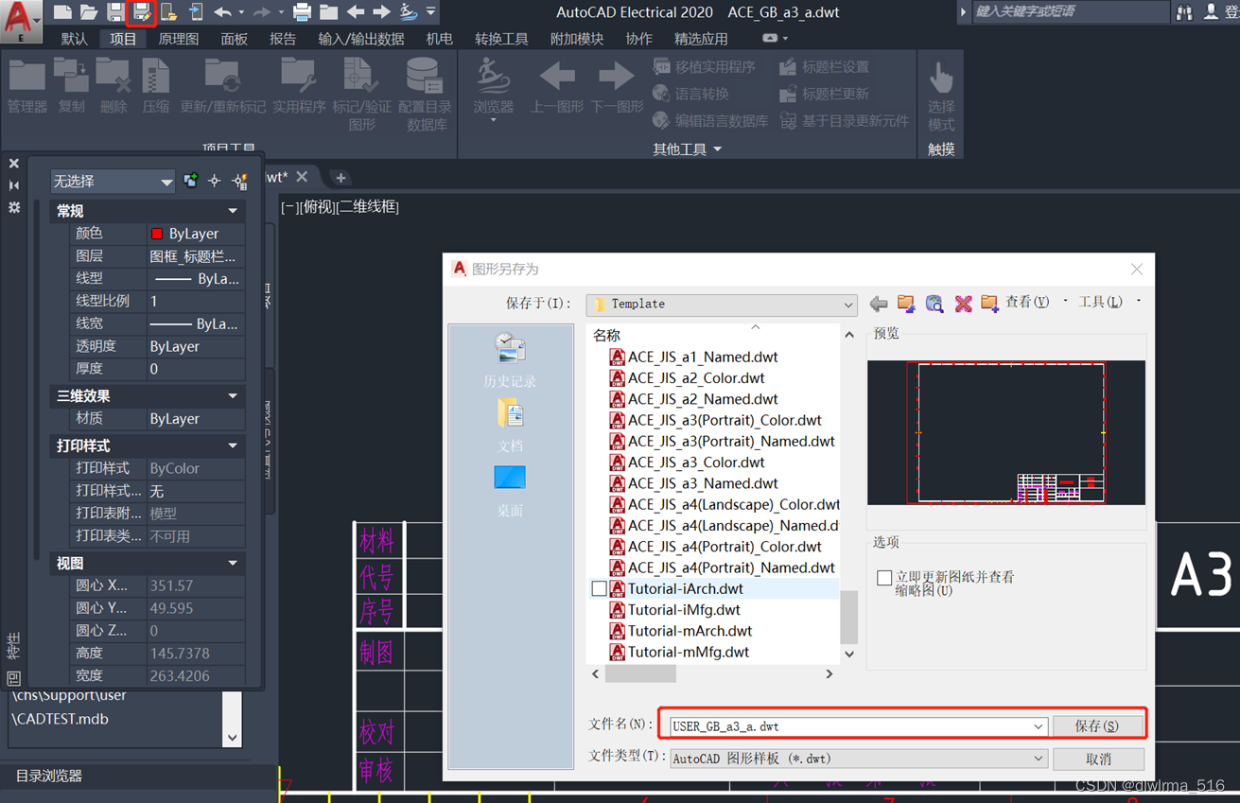Open the 保存于 Template folder dropdown

point(722,304)
